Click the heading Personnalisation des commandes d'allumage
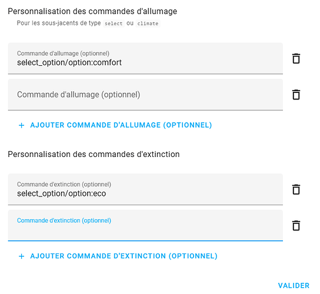This screenshot has width=320, height=294. click(x=92, y=11)
